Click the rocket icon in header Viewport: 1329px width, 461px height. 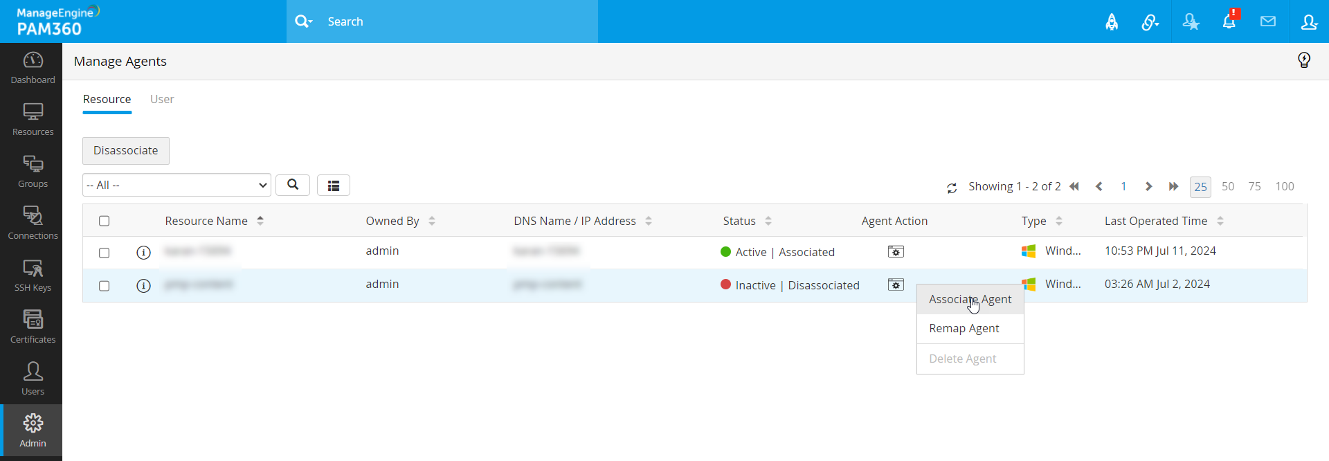[x=1112, y=22]
